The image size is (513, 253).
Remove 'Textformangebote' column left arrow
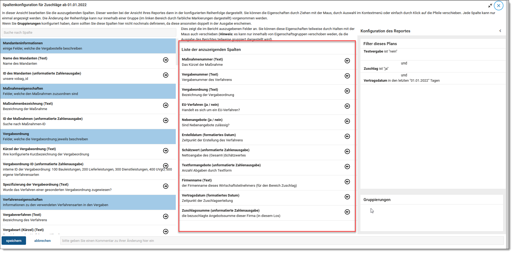pyautogui.click(x=347, y=167)
